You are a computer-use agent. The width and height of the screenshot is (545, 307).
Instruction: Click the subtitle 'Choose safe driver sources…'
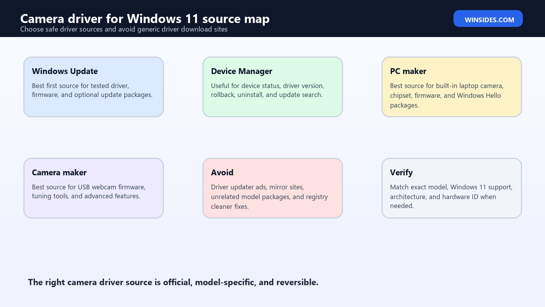coord(124,29)
